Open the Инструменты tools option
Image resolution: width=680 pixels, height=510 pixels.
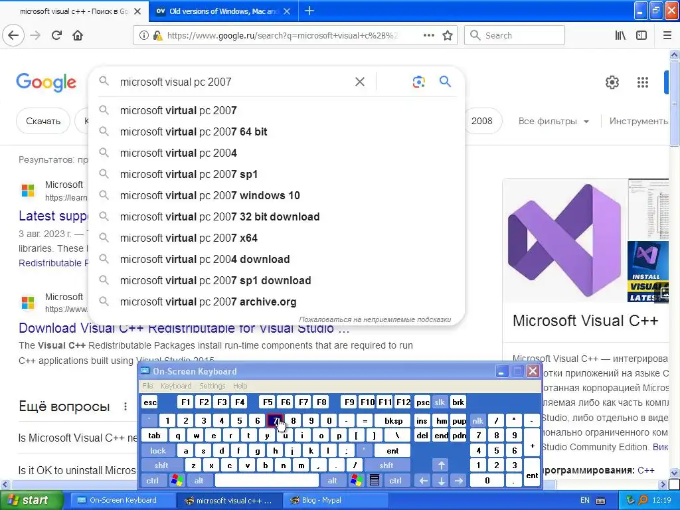click(x=638, y=121)
